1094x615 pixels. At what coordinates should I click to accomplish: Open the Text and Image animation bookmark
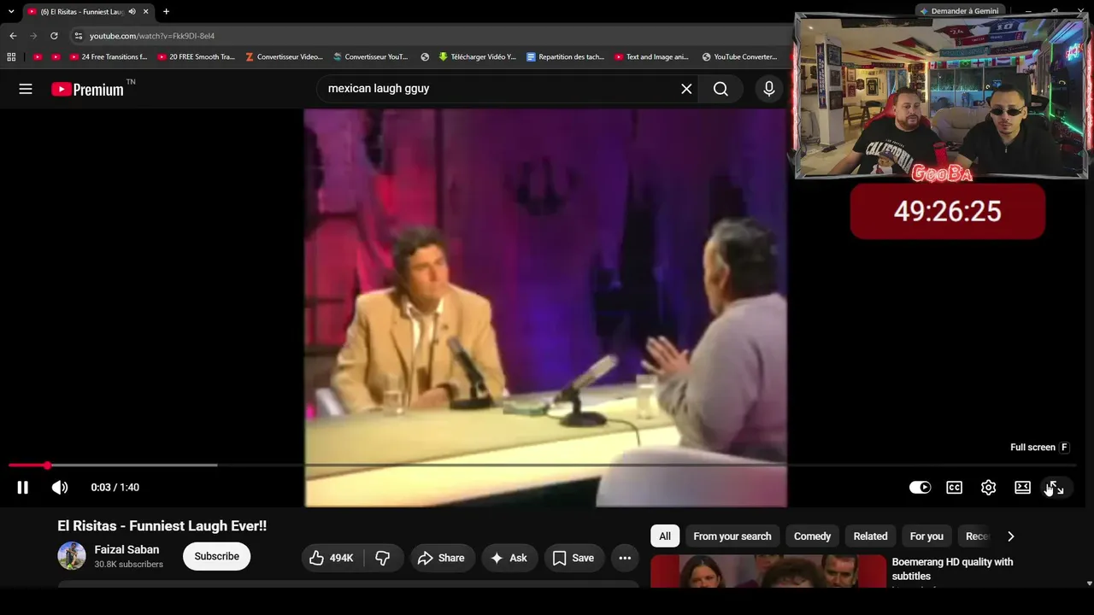tap(652, 57)
